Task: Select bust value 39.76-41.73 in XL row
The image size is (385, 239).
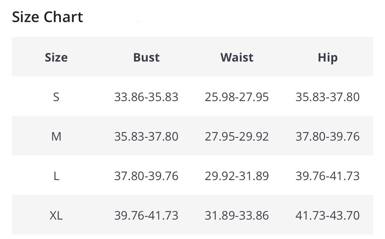Action: [146, 216]
